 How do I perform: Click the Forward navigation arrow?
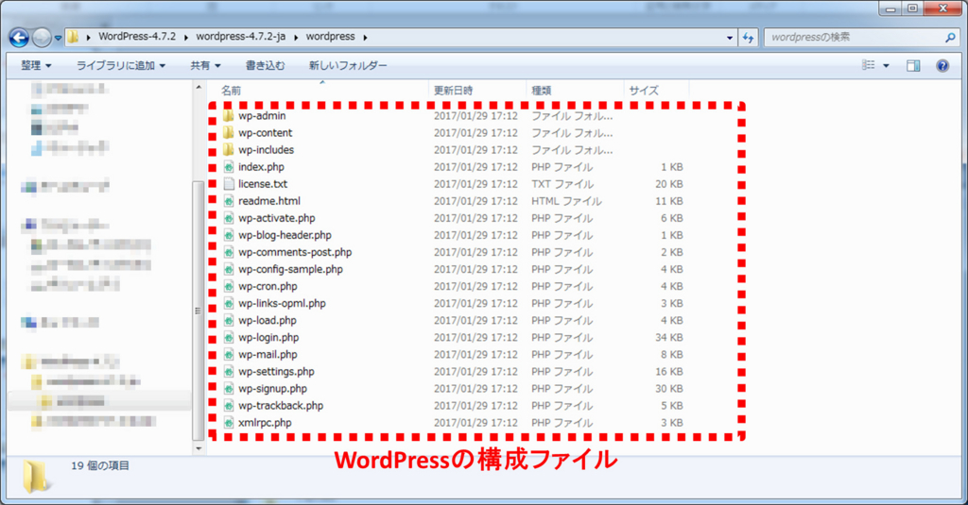pyautogui.click(x=42, y=38)
